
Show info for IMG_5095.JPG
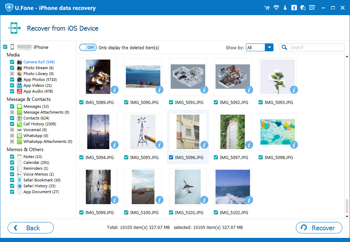click(159, 145)
